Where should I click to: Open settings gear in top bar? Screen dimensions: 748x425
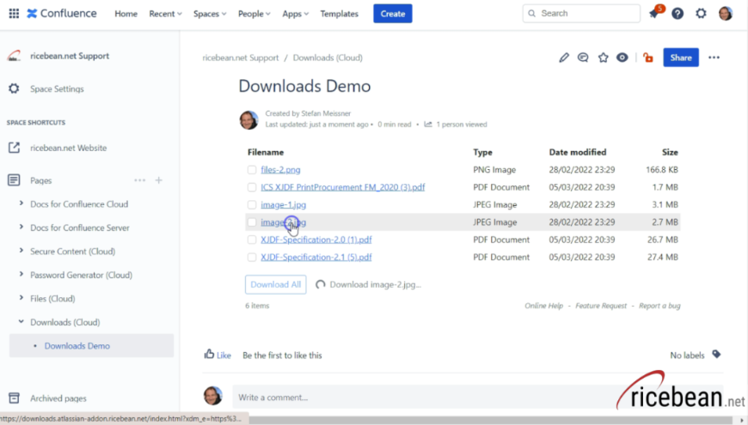(x=702, y=14)
